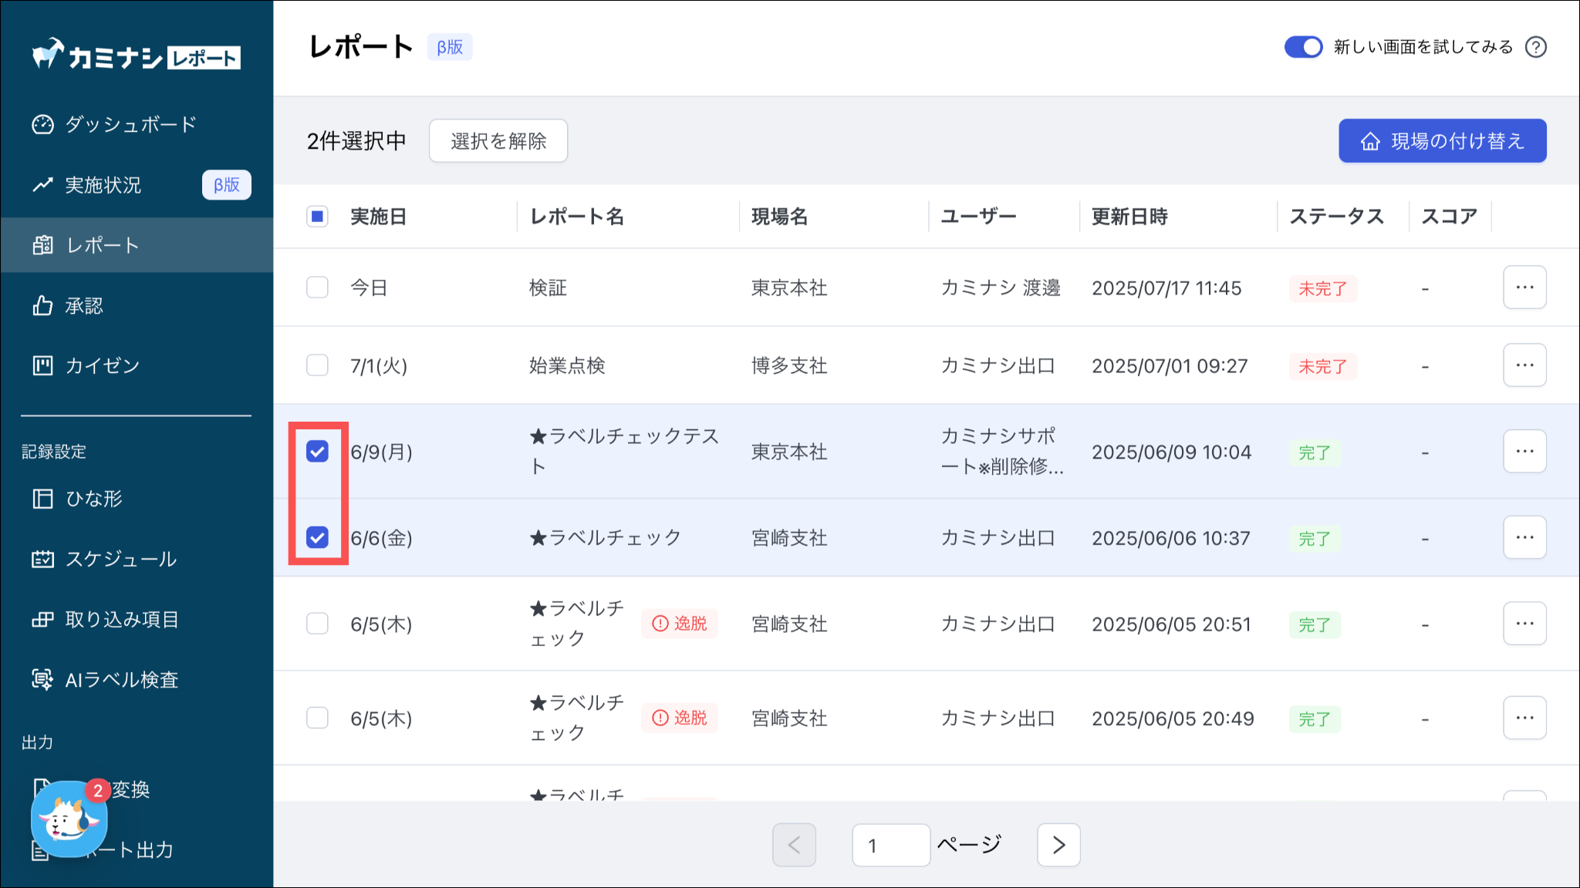The image size is (1580, 888).
Task: Check the 今日 検証 row checkbox
Action: (317, 288)
